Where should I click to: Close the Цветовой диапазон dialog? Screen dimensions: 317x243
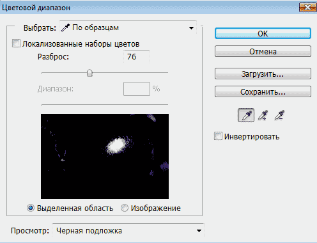coord(307,8)
